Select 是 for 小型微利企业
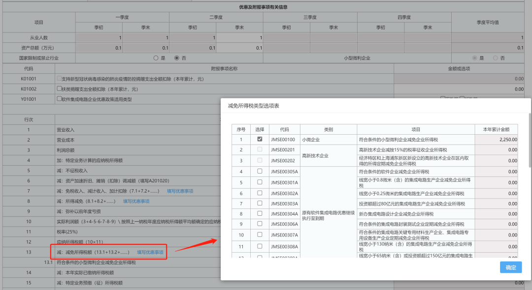 tap(475, 58)
